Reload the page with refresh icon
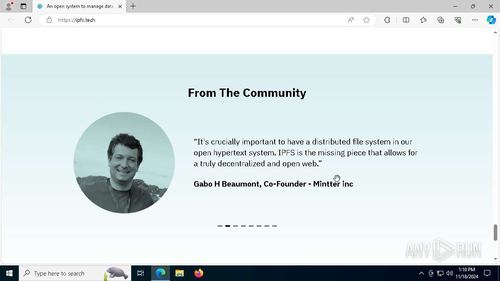The image size is (500, 281). click(x=28, y=20)
